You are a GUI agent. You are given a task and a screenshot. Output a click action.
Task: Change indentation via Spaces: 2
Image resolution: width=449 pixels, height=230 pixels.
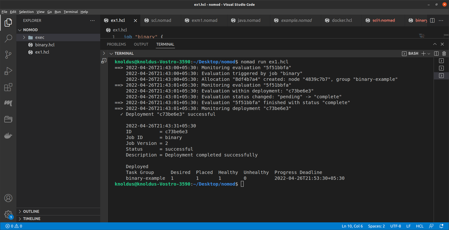[x=376, y=226]
